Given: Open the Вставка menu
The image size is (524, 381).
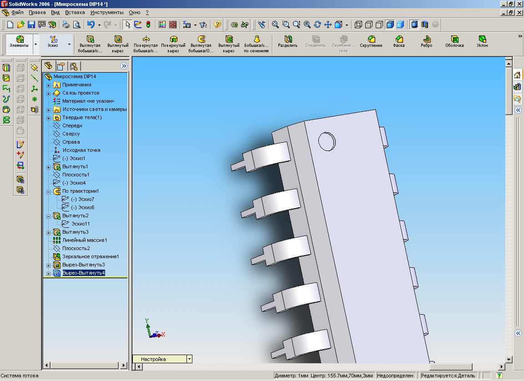Looking at the screenshot, I should (x=75, y=12).
